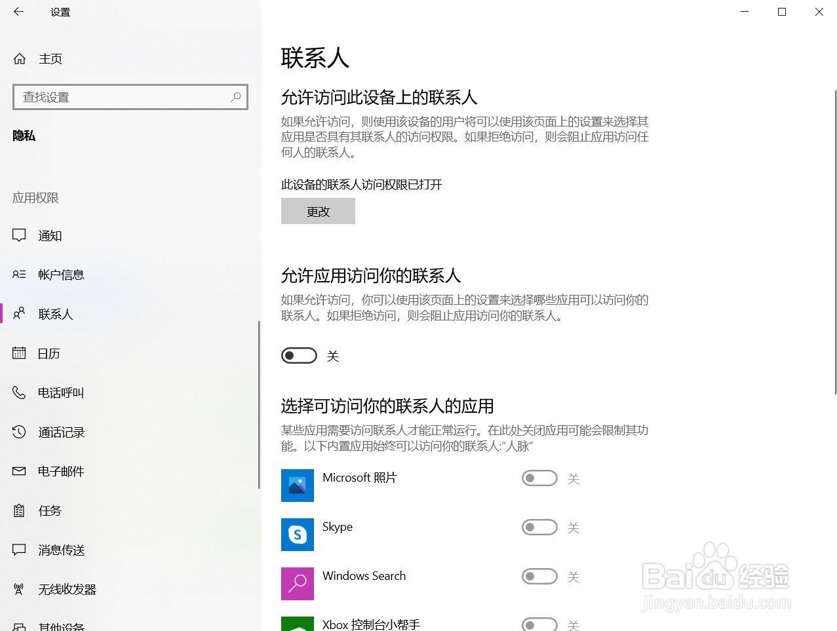The image size is (837, 631).
Task: Toggle Microsoft 照片 contacts access
Action: point(539,478)
